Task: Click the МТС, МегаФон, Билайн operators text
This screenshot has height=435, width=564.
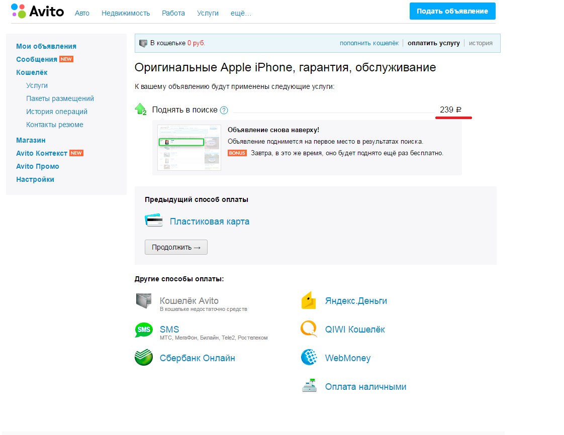Action: (214, 338)
